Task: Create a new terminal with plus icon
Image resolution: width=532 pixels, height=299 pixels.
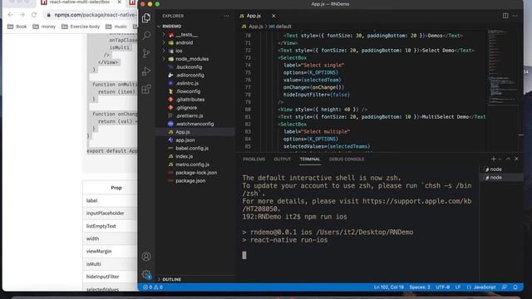Action: coord(493,159)
